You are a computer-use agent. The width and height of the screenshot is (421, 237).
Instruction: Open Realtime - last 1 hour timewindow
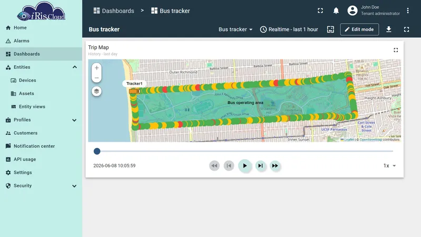289,29
